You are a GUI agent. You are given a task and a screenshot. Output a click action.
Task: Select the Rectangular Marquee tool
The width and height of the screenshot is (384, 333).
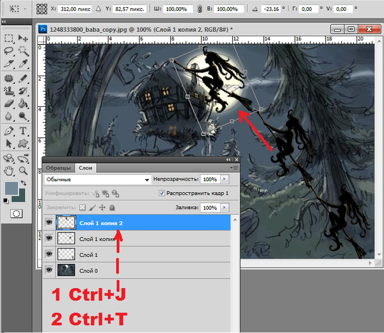coord(9,38)
